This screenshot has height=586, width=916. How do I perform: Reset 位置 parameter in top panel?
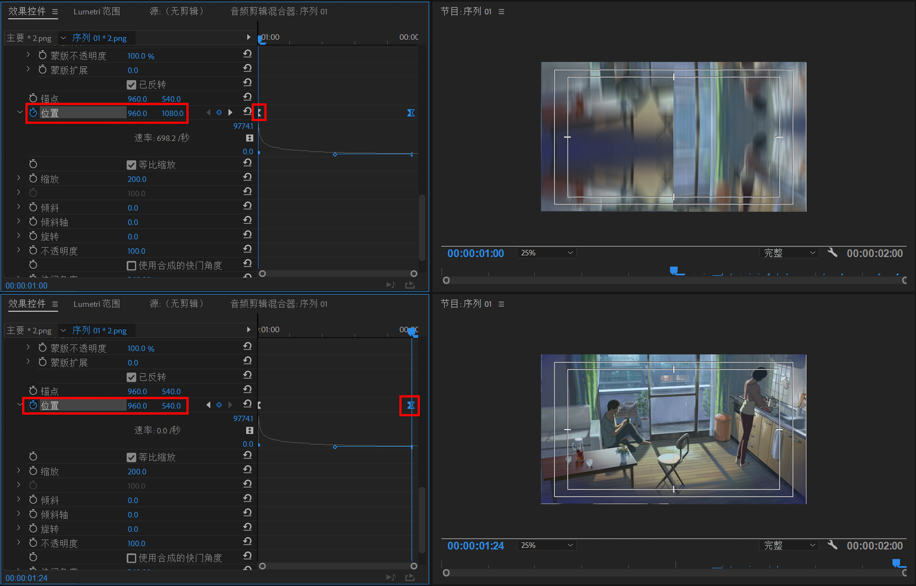[248, 111]
